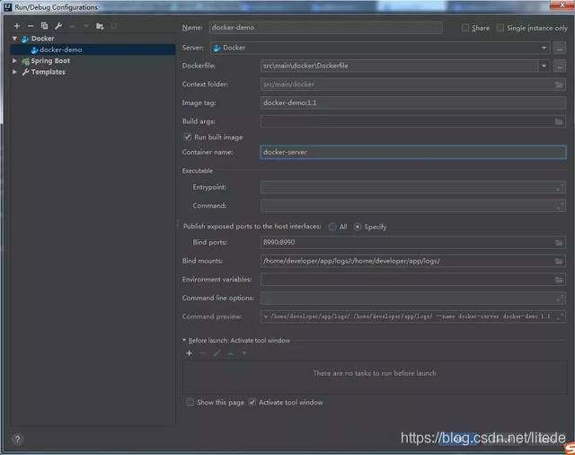Open the Server dropdown list
The width and height of the screenshot is (575, 455).
(x=544, y=48)
